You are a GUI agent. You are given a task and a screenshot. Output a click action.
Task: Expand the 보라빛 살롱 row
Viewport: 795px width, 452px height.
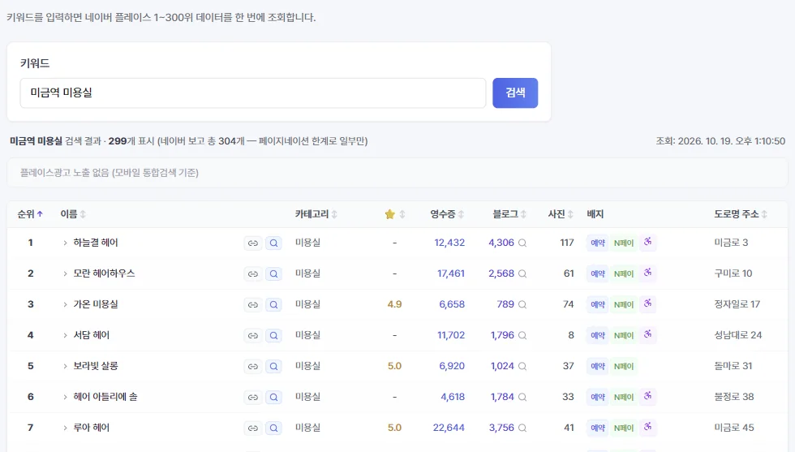[65, 366]
